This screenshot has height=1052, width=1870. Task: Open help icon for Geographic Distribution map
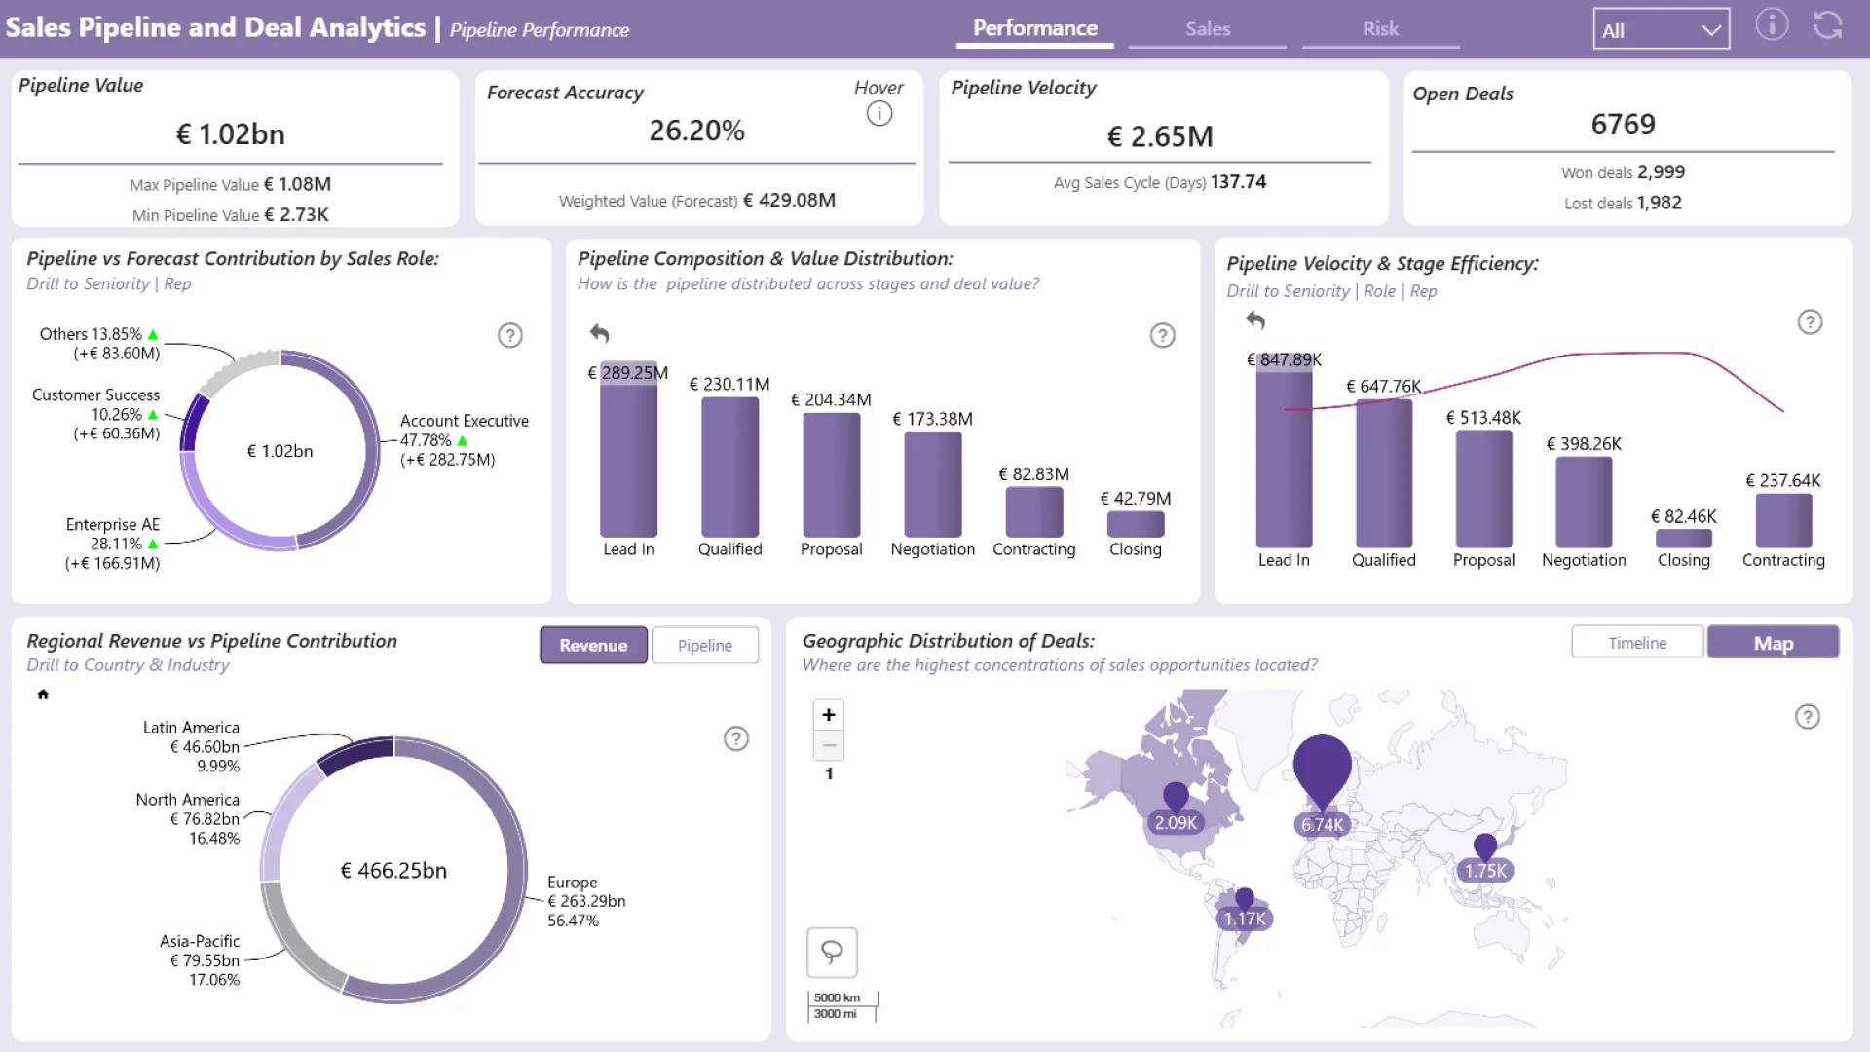pos(1807,717)
